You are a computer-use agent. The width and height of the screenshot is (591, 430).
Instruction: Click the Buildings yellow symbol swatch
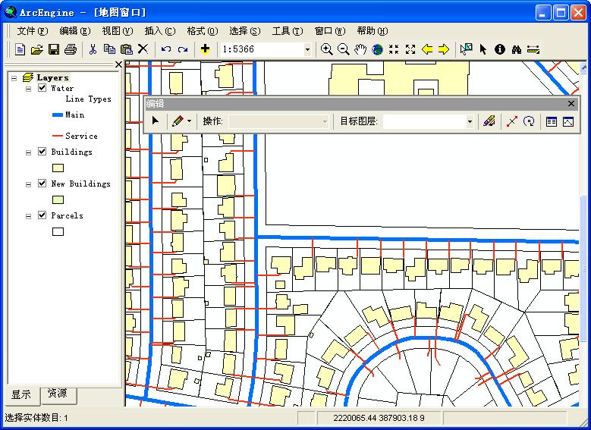click(x=58, y=168)
